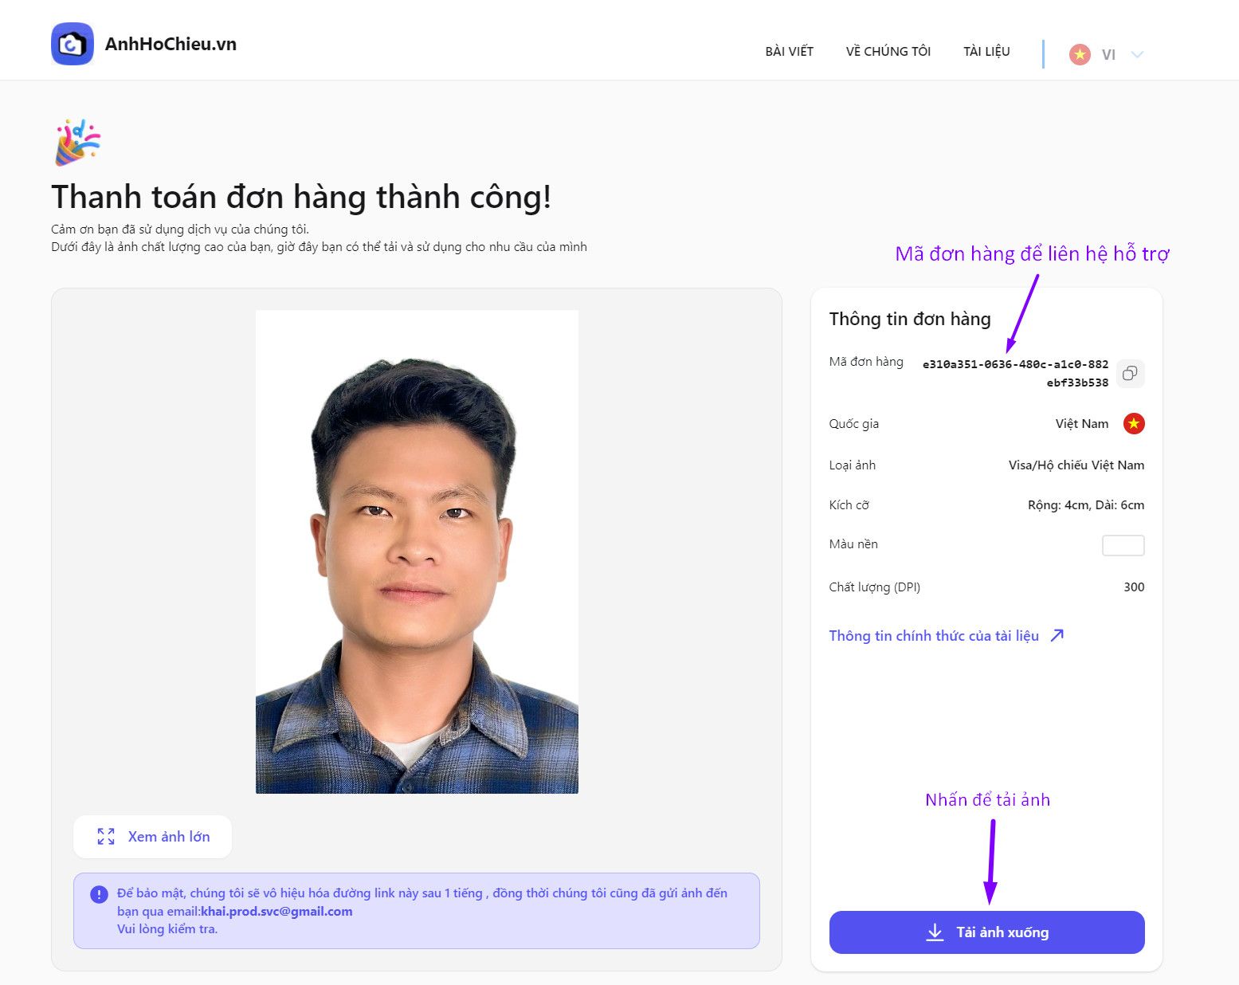Click the Thanh toán đơn hàng thành công heading
1239x985 pixels.
point(301,197)
